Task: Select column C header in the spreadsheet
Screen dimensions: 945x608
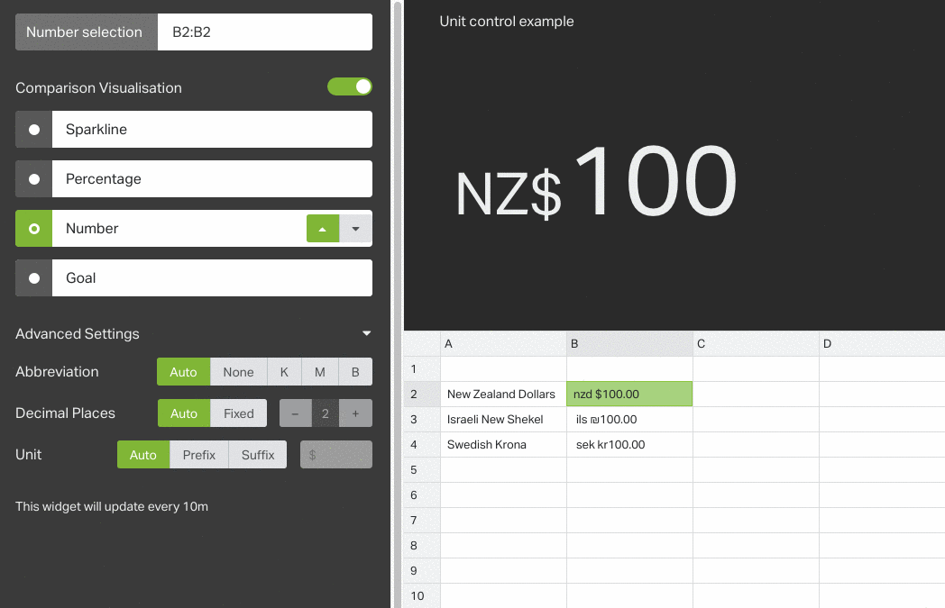Action: tap(756, 344)
